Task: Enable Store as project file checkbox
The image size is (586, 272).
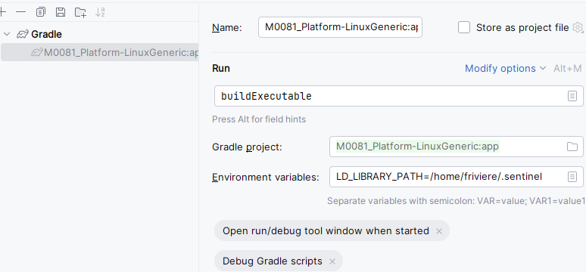Action: click(464, 27)
